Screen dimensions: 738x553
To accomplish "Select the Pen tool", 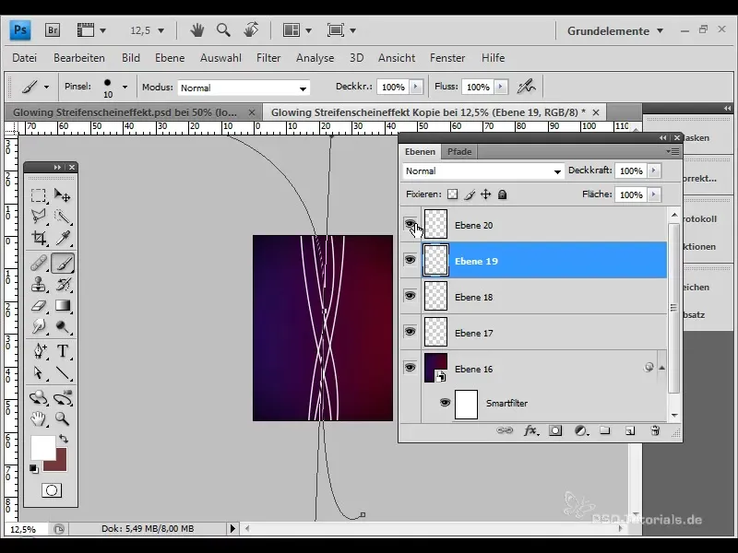I will point(38,351).
